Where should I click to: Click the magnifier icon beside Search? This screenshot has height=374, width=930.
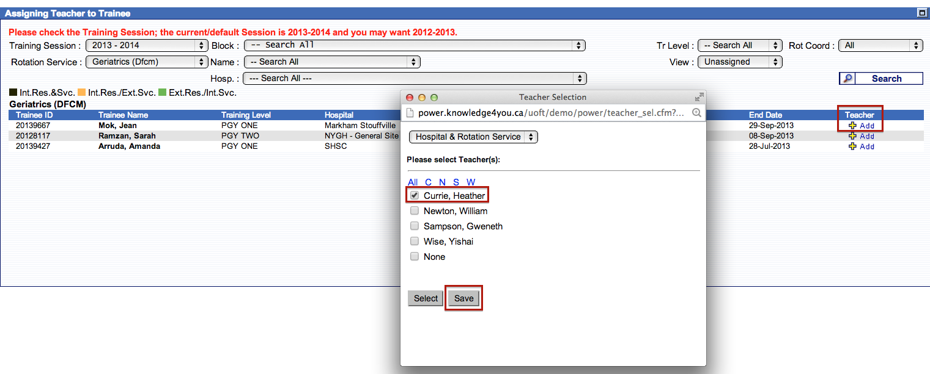pyautogui.click(x=847, y=78)
